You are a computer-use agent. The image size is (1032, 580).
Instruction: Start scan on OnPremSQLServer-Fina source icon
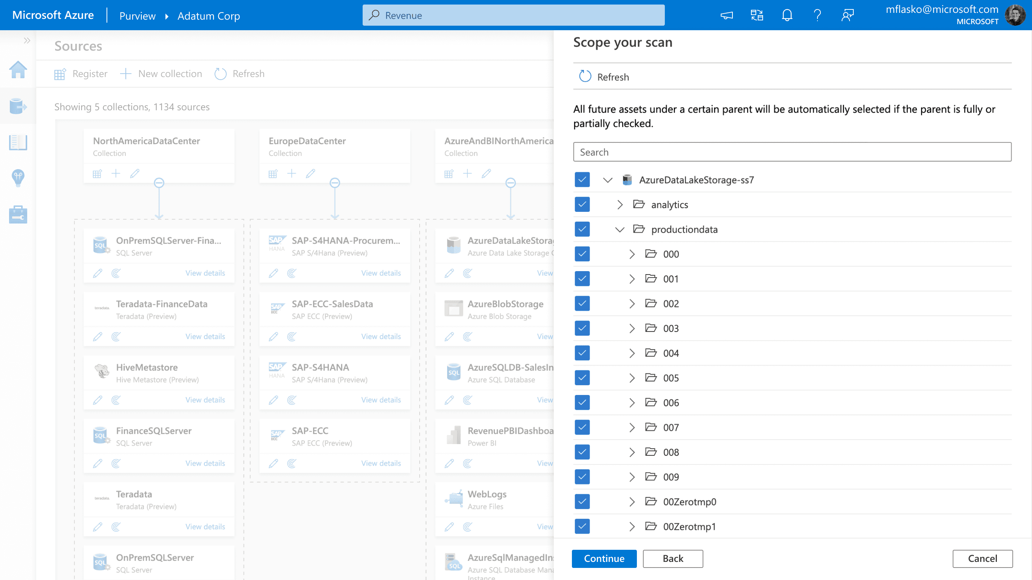pyautogui.click(x=116, y=273)
